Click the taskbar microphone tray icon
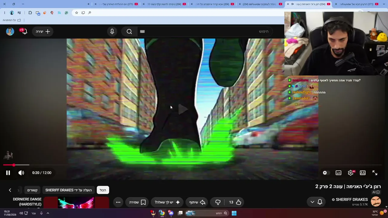388x218 pixels. (42, 213)
